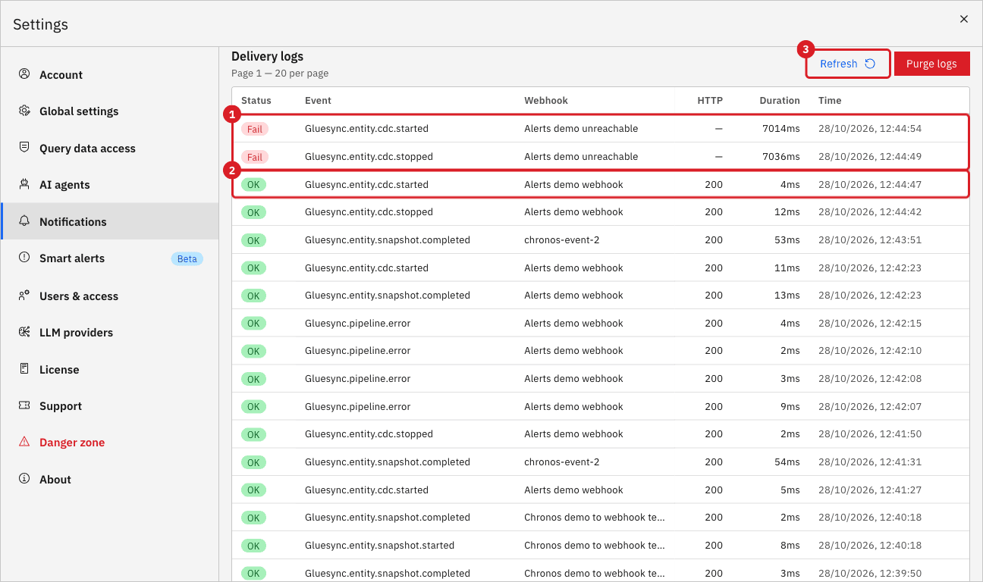
Task: Click the Refresh button label
Action: (838, 64)
